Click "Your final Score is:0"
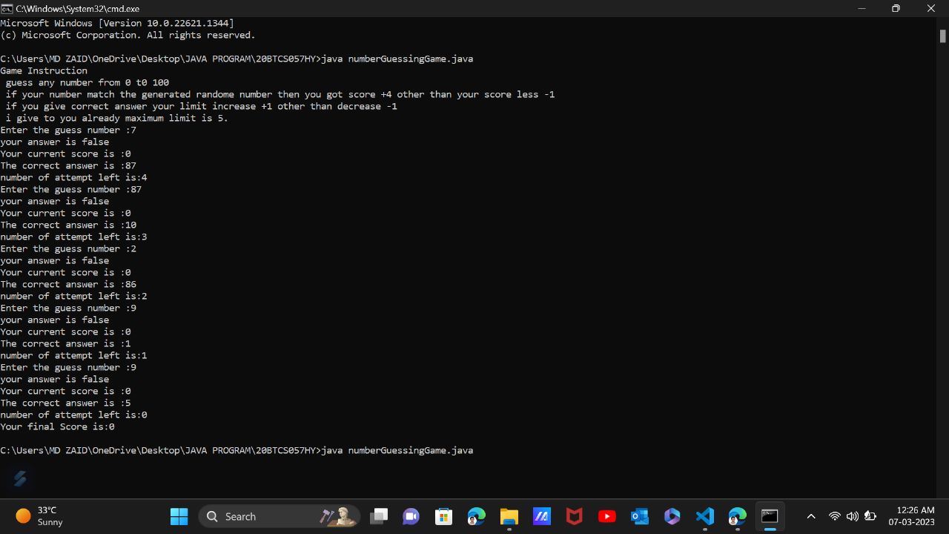 [x=57, y=426]
